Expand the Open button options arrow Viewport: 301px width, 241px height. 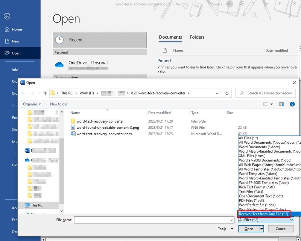click(261, 229)
